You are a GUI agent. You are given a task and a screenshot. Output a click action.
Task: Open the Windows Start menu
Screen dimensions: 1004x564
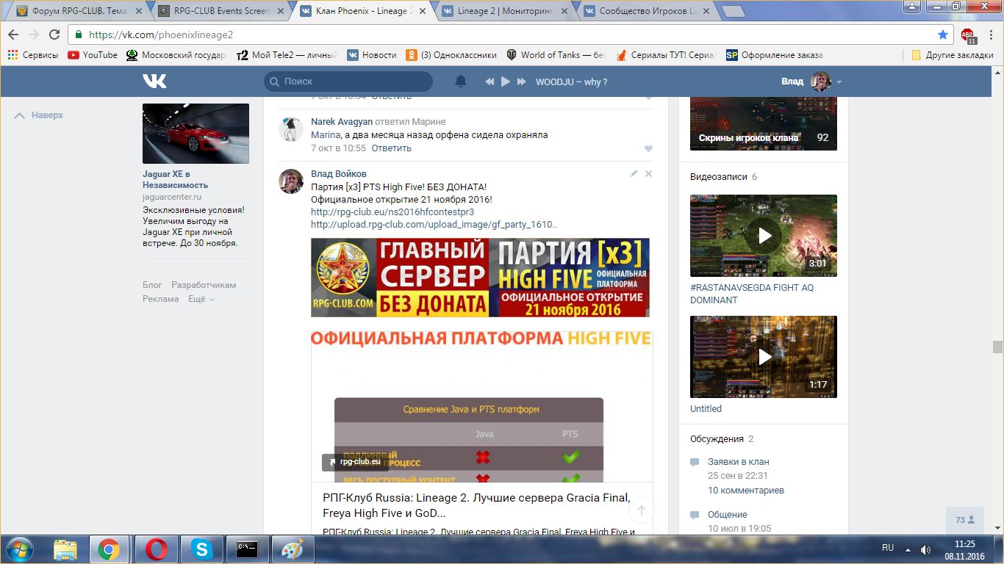point(19,549)
